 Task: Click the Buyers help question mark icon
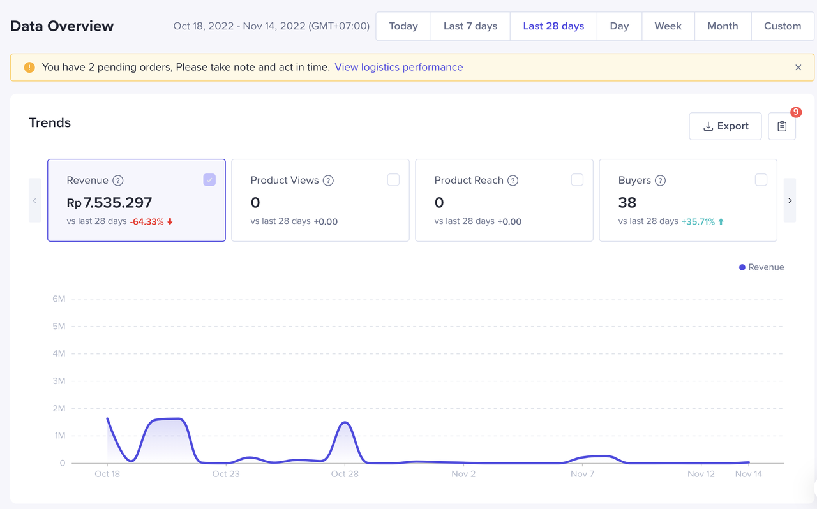pyautogui.click(x=661, y=181)
